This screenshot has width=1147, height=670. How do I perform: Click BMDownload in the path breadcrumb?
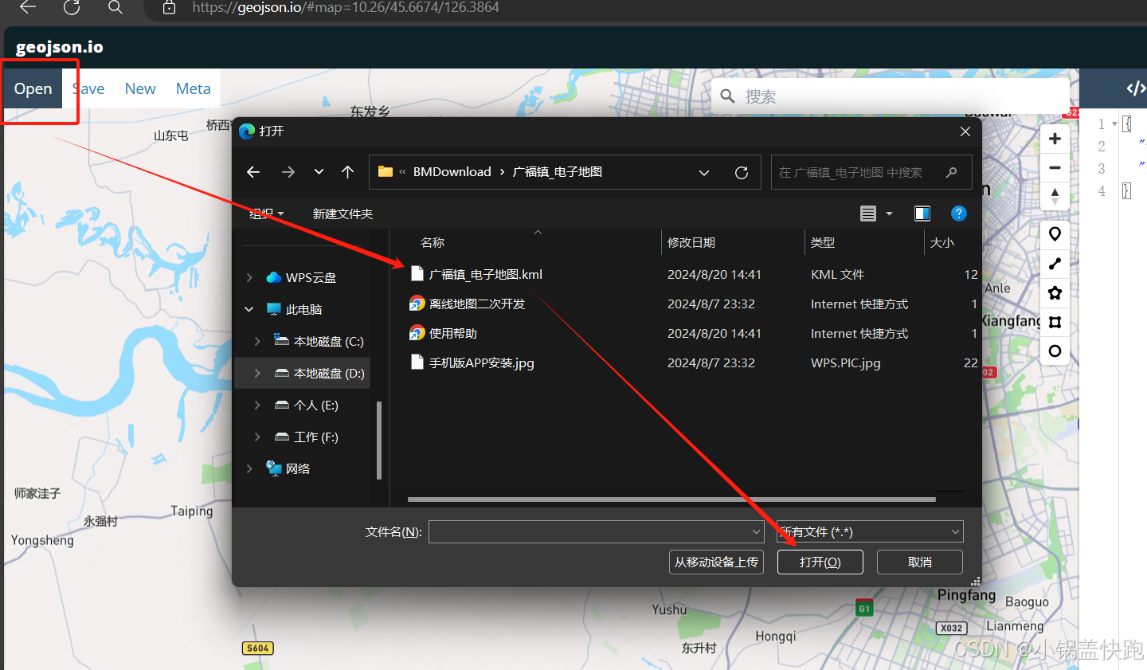[452, 172]
